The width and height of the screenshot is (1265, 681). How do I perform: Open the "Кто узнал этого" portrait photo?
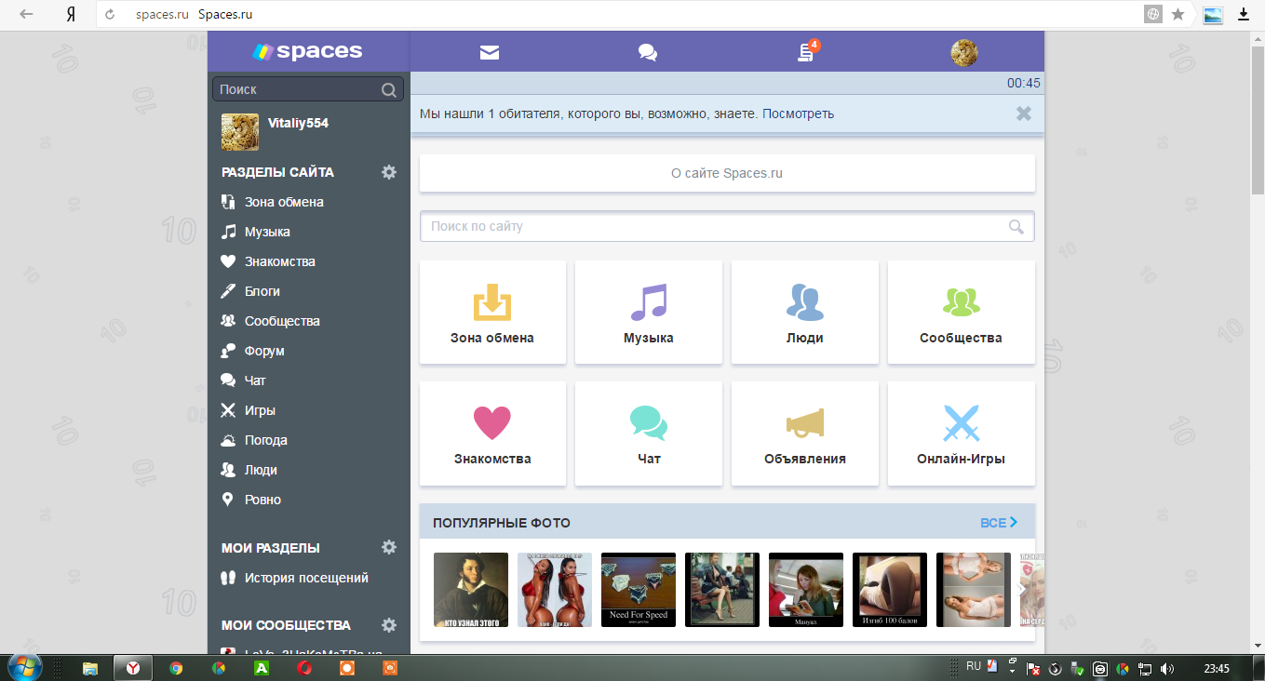point(471,590)
